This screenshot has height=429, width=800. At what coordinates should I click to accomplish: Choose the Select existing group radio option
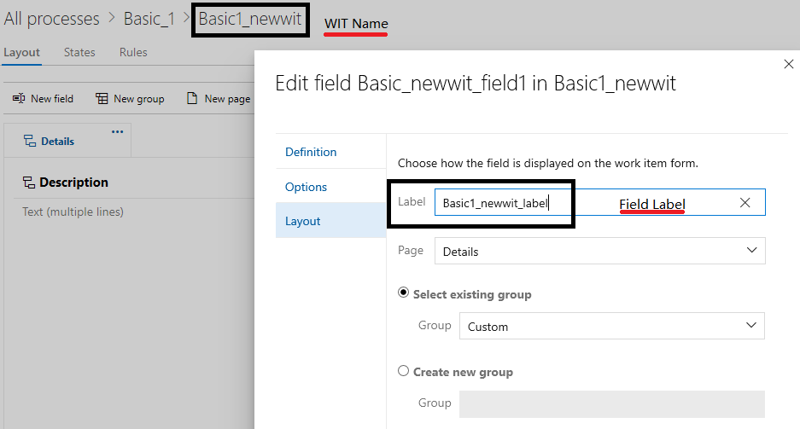tap(404, 293)
